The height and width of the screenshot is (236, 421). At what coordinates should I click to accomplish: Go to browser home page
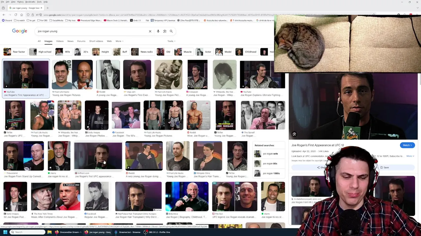tap(21, 15)
